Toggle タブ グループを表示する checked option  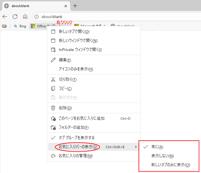click(x=76, y=138)
